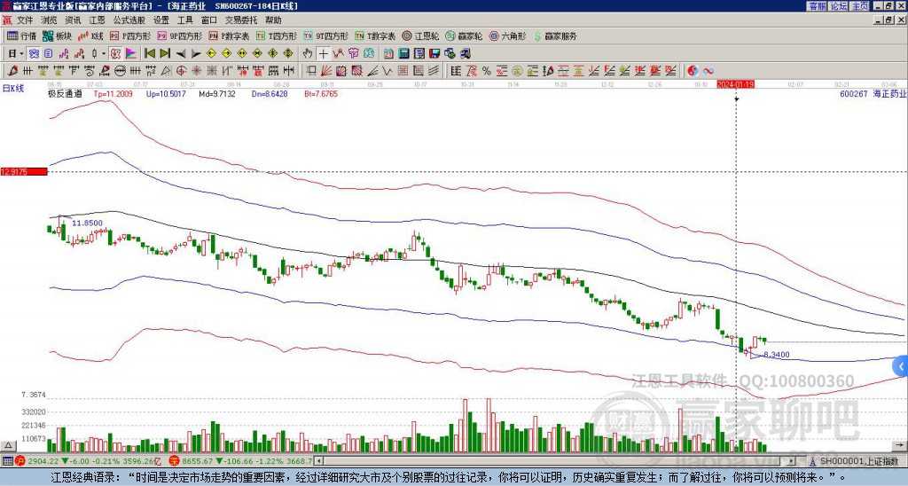Click the red-blue yin-yang icon

point(693,71)
